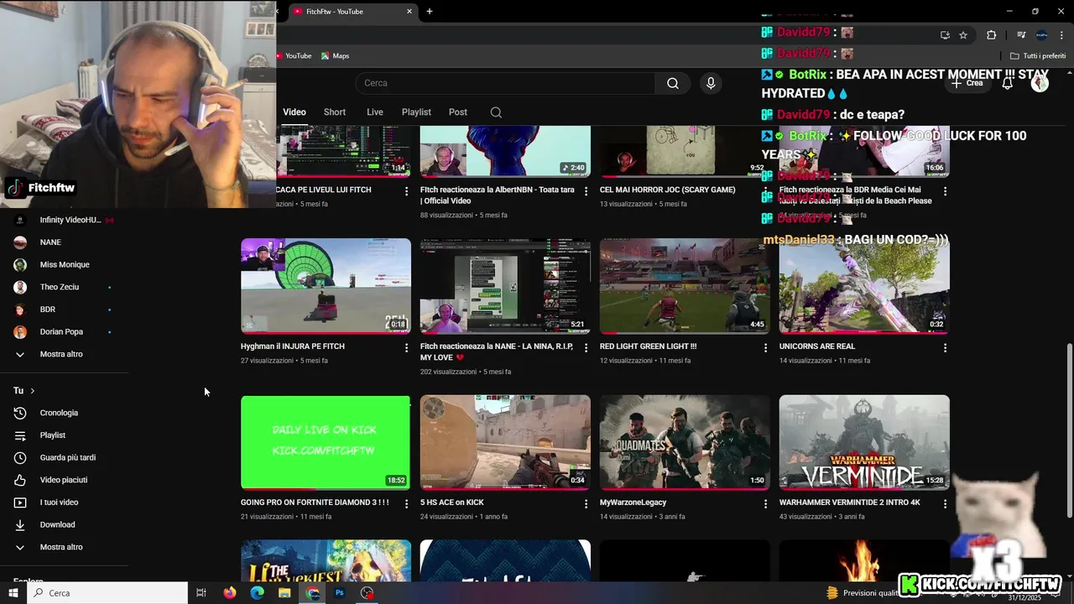Play the 5 HS ACE on KICK thumbnail
Screen dimensions: 1074x604
point(505,442)
